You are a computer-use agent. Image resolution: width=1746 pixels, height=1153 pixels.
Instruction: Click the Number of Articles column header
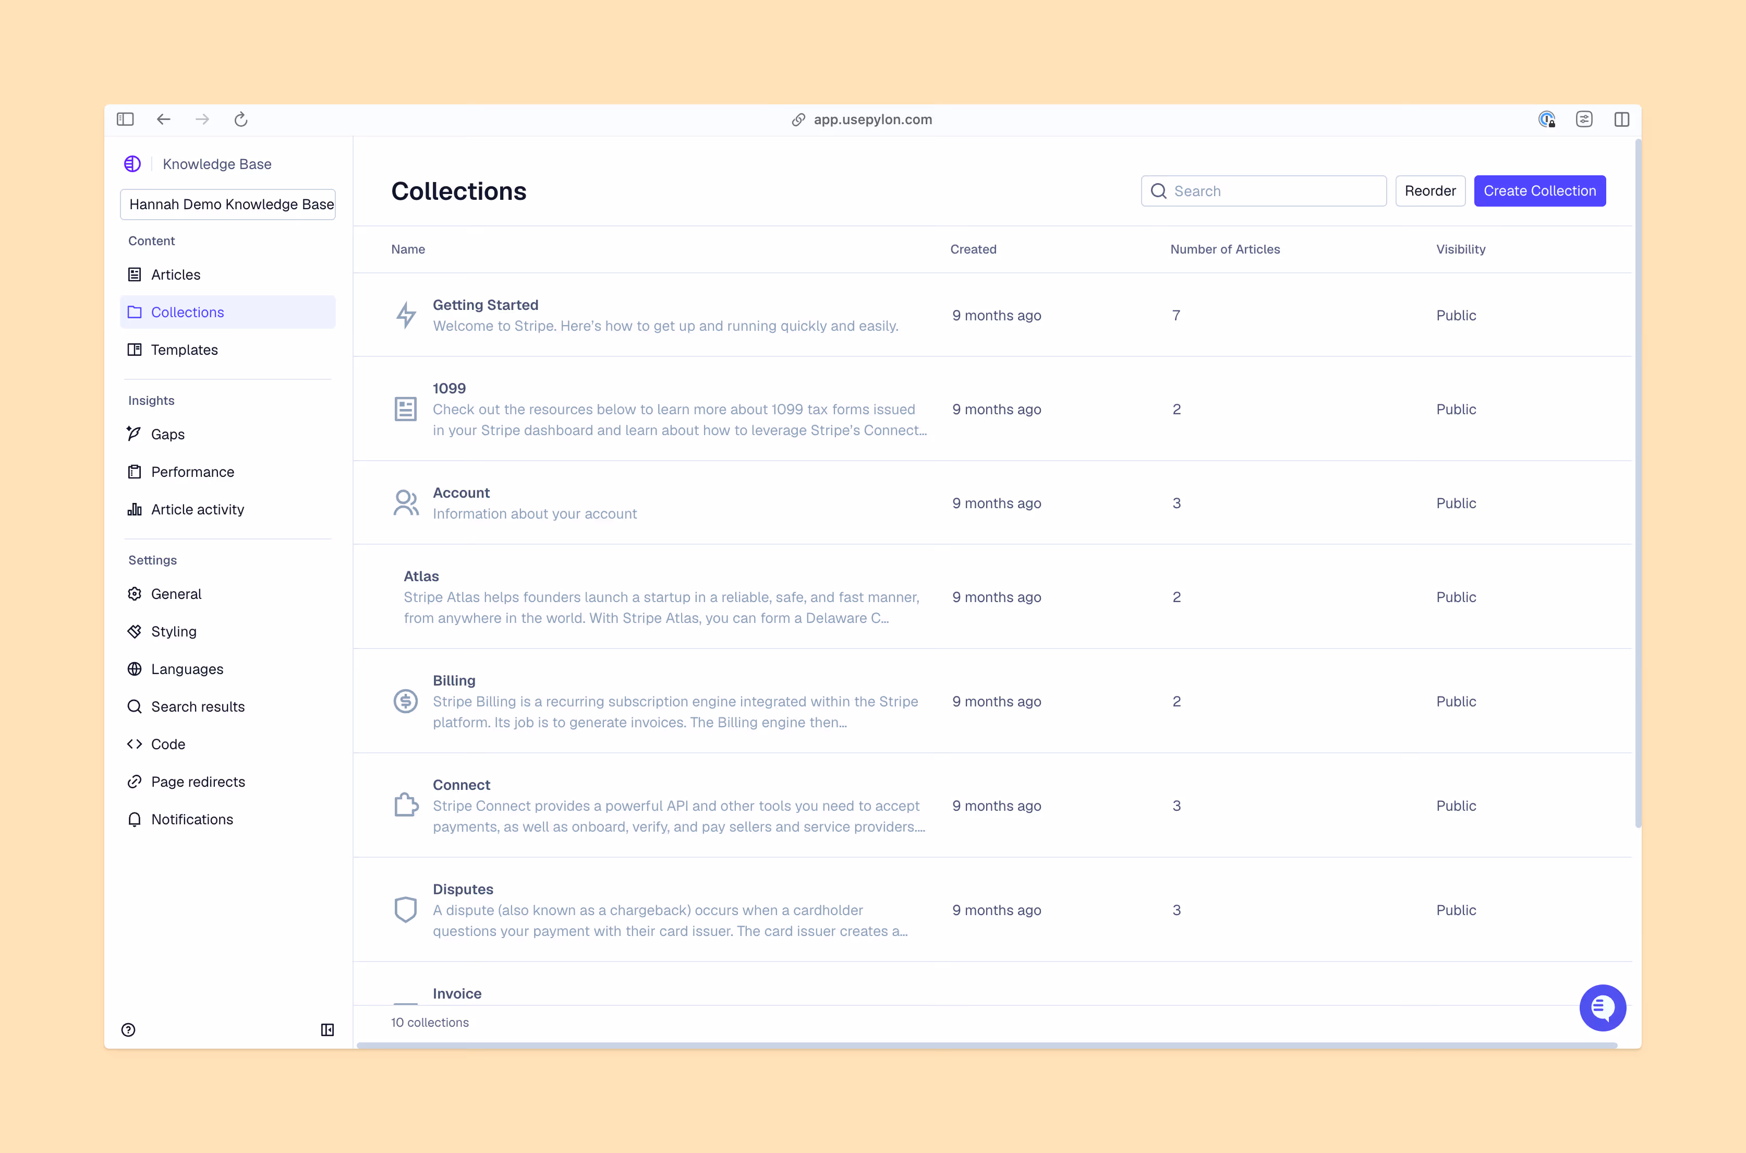(1225, 249)
